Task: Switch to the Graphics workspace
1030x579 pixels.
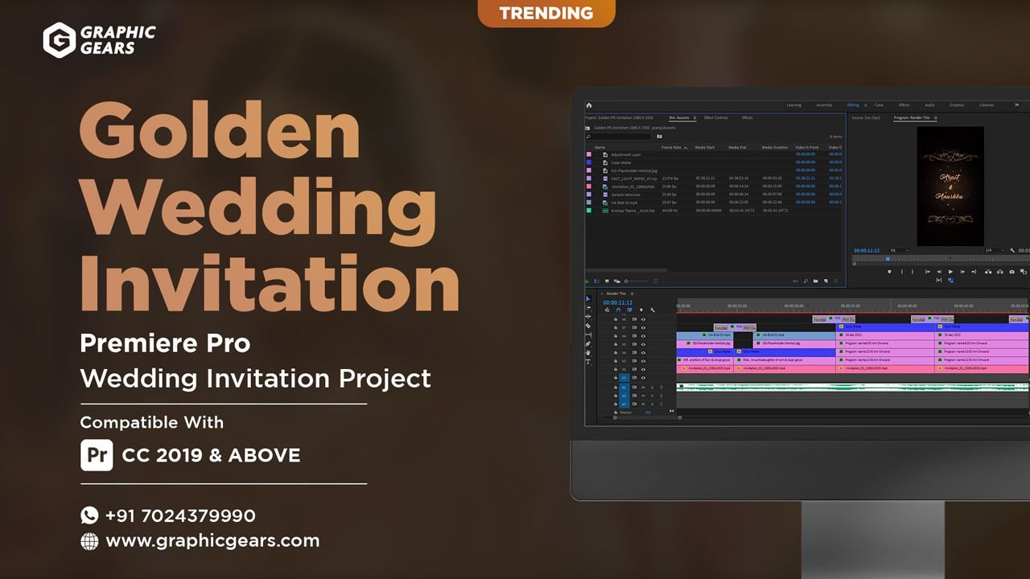Action: coord(957,105)
